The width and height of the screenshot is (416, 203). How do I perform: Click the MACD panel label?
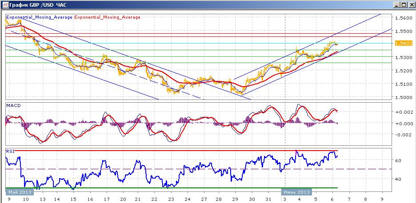click(x=12, y=105)
